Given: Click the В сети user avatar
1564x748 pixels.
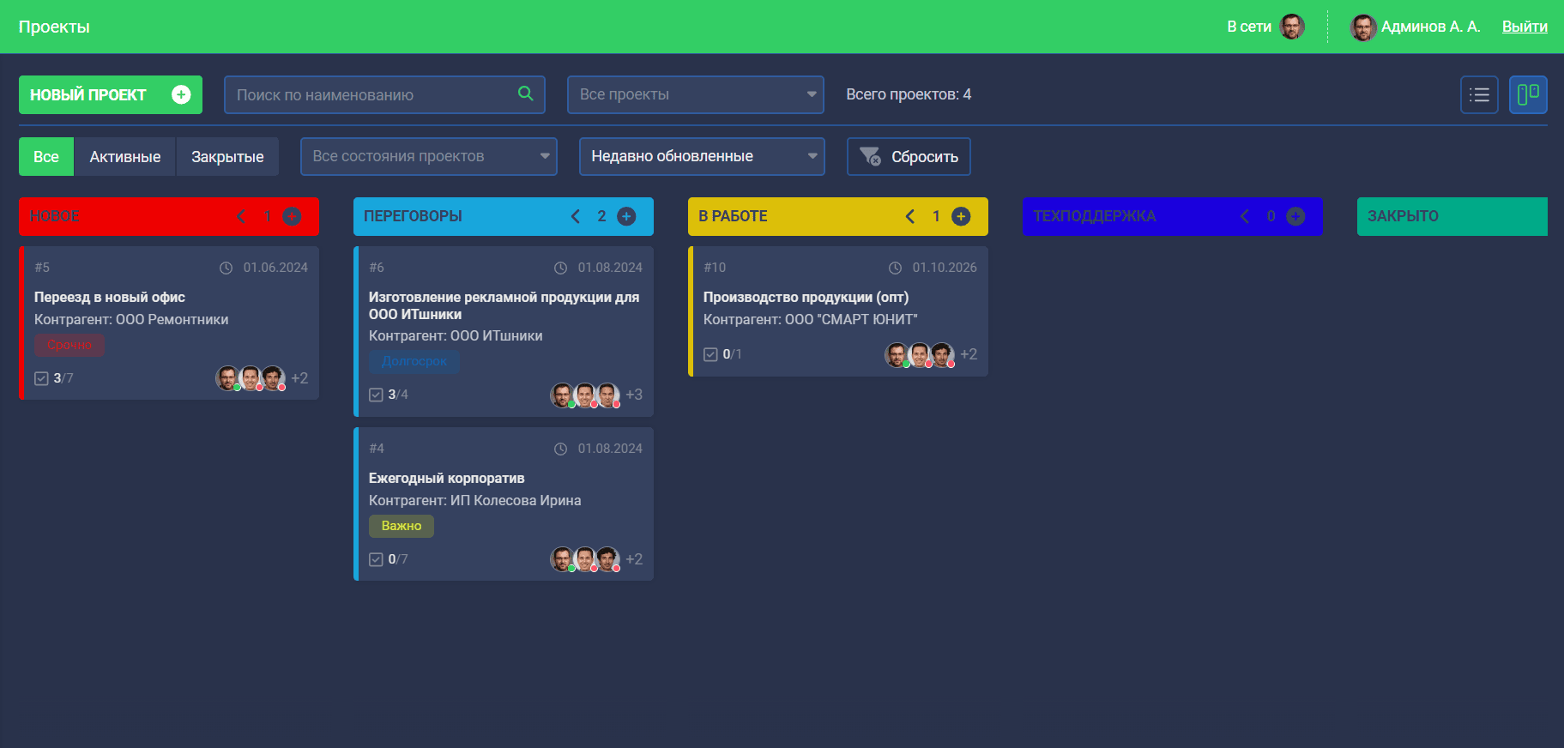Looking at the screenshot, I should (x=1292, y=27).
